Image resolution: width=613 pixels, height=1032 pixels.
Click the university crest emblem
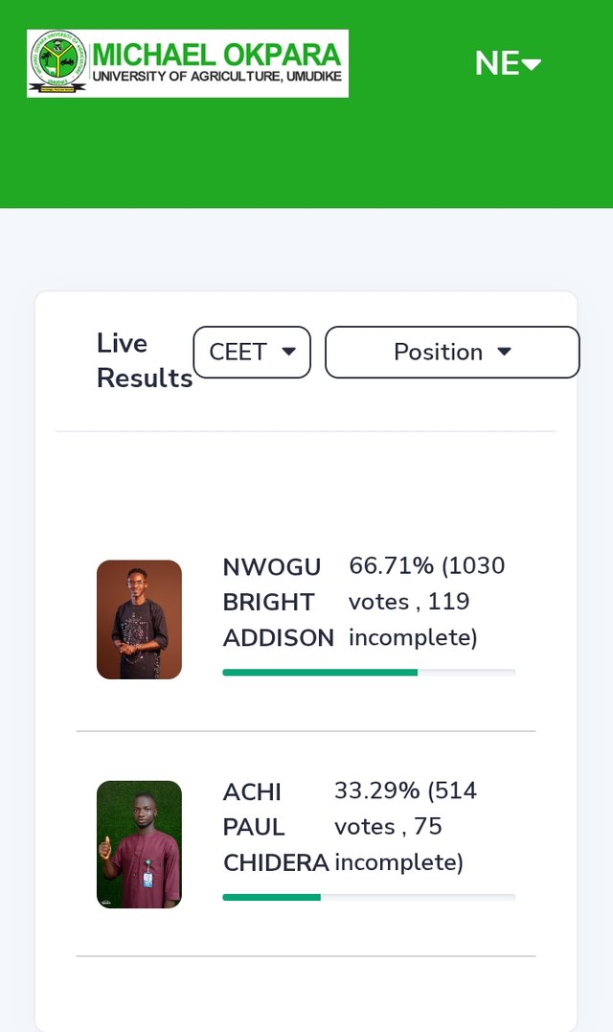pyautogui.click(x=57, y=61)
